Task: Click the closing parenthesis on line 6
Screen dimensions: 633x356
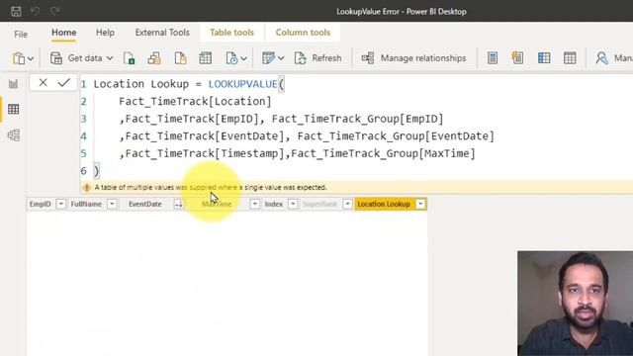Action: (96, 171)
